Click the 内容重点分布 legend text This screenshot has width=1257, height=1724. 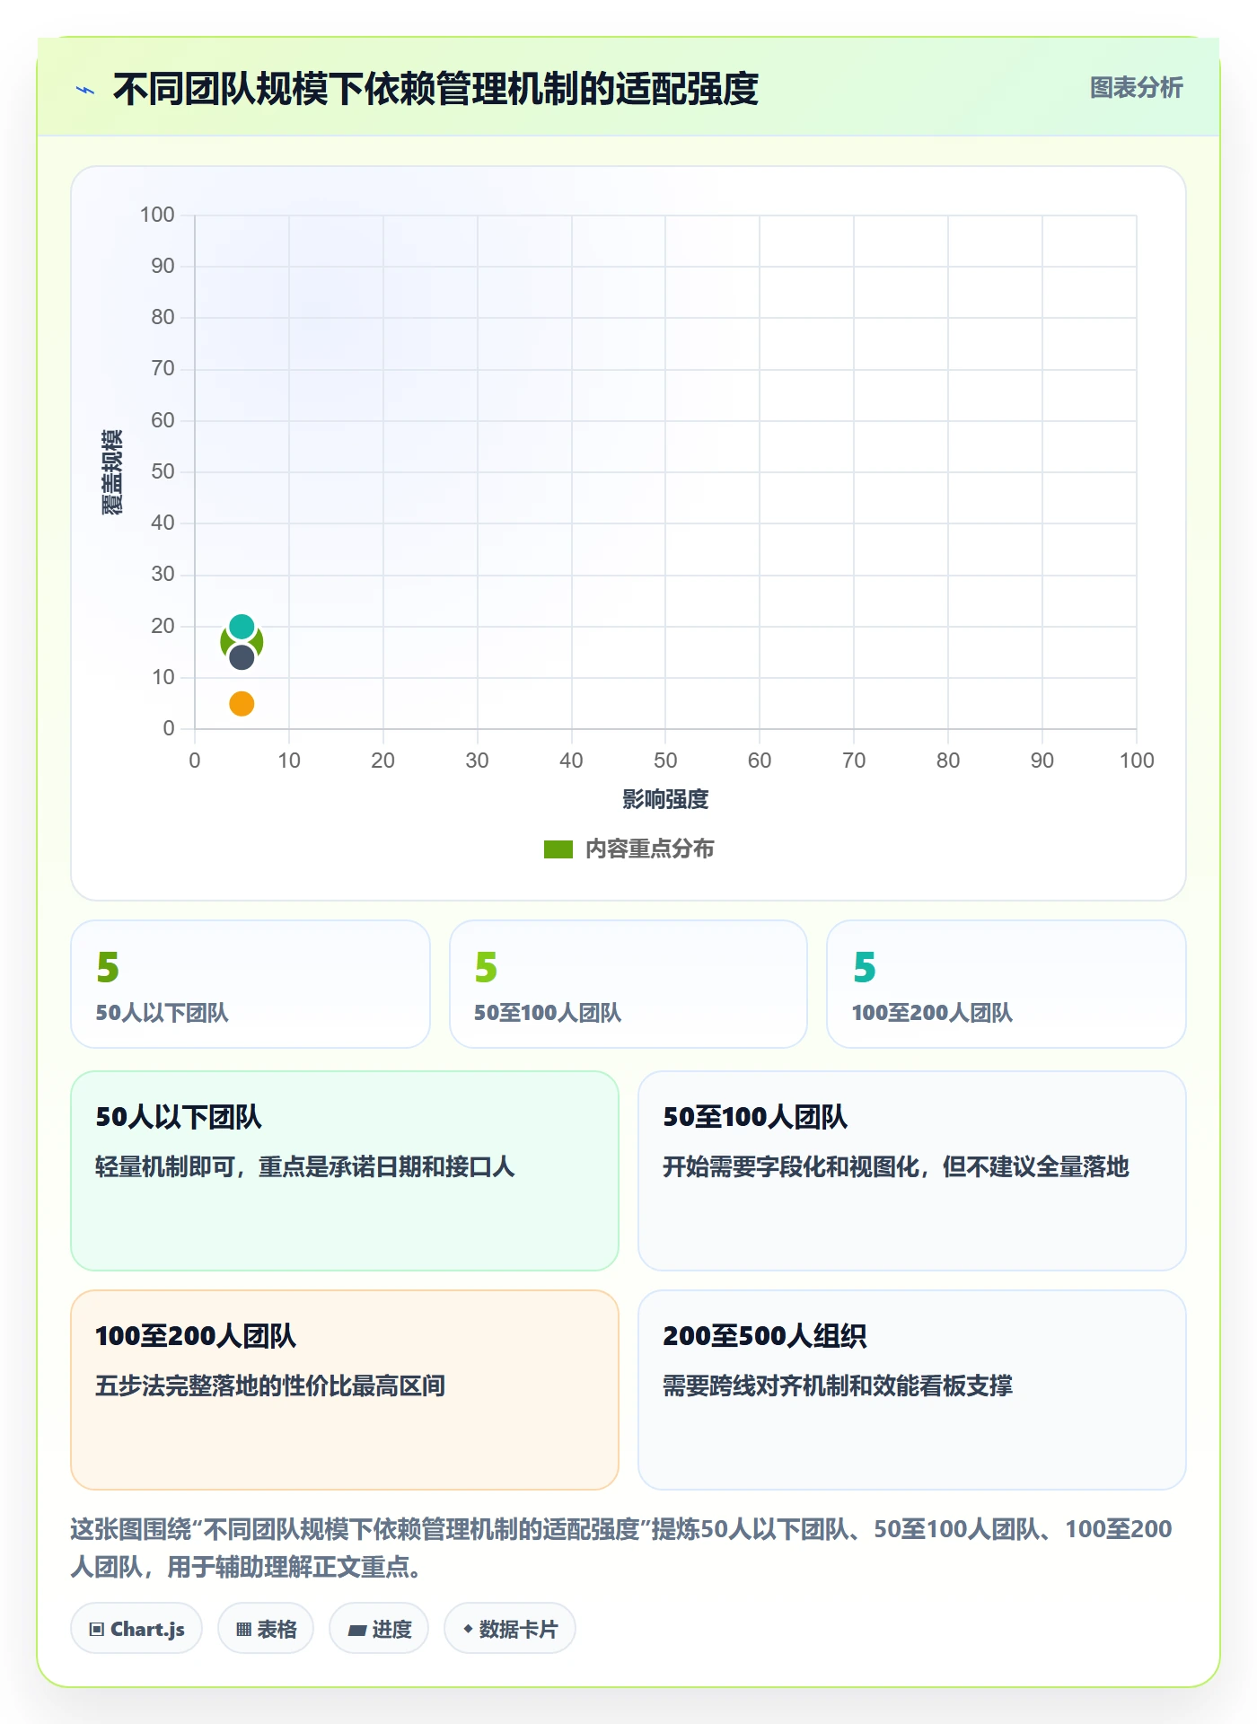(x=649, y=849)
